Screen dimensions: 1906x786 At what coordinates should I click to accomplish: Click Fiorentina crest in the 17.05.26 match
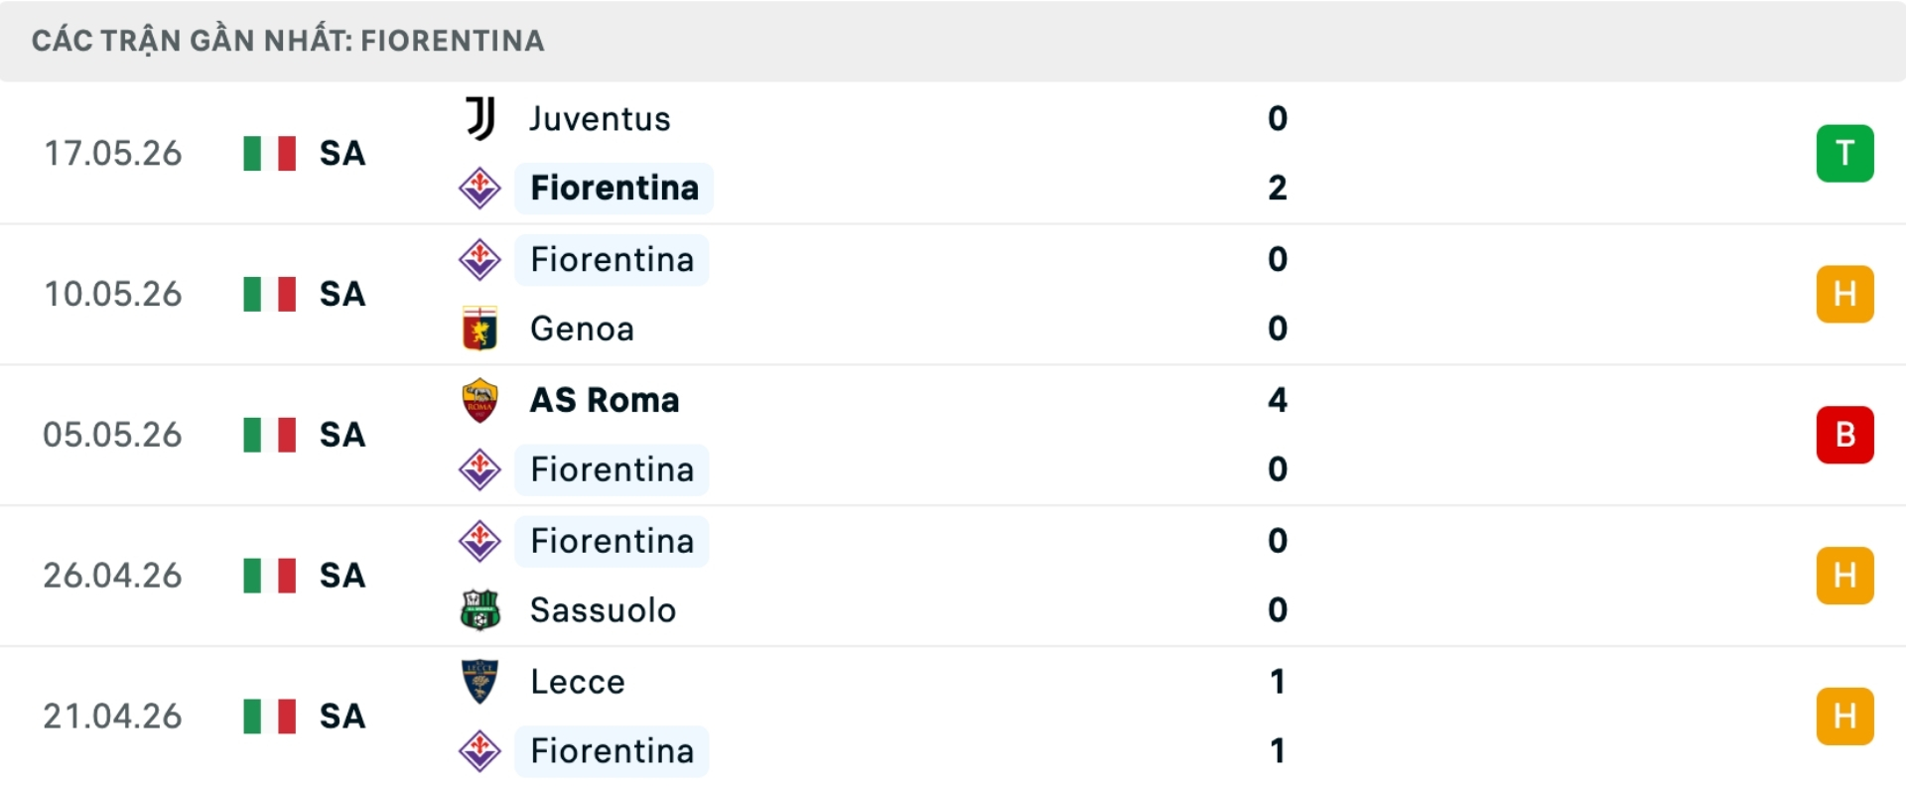click(x=480, y=188)
